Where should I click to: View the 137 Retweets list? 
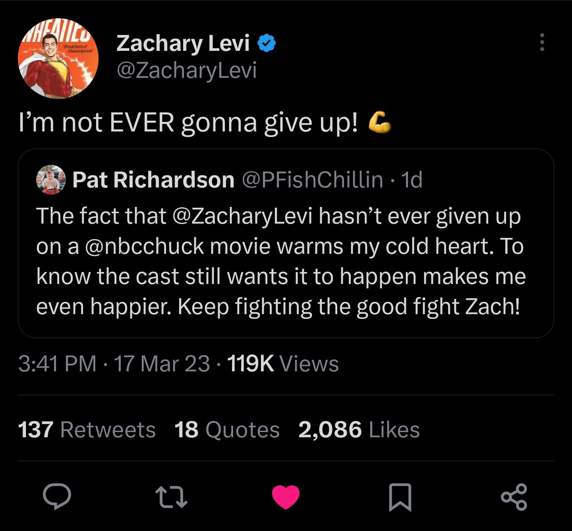click(x=87, y=430)
